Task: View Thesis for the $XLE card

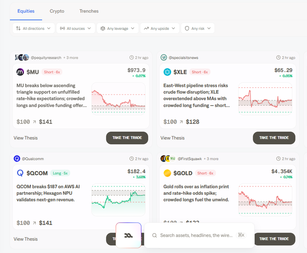Action: click(x=173, y=138)
